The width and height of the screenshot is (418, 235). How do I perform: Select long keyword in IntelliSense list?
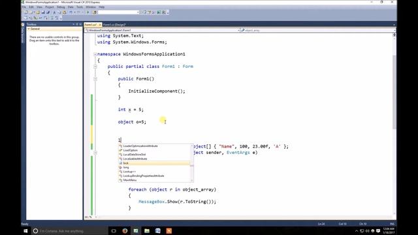[154, 167]
